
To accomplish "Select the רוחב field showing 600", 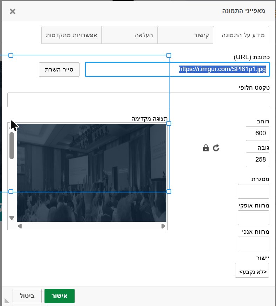I will (257, 134).
